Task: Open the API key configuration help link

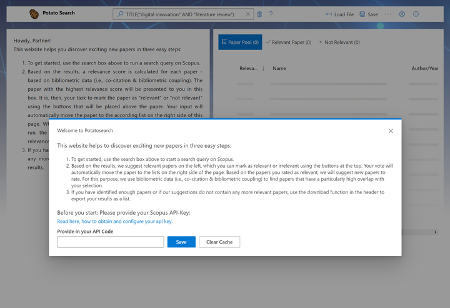Action: pos(114,222)
